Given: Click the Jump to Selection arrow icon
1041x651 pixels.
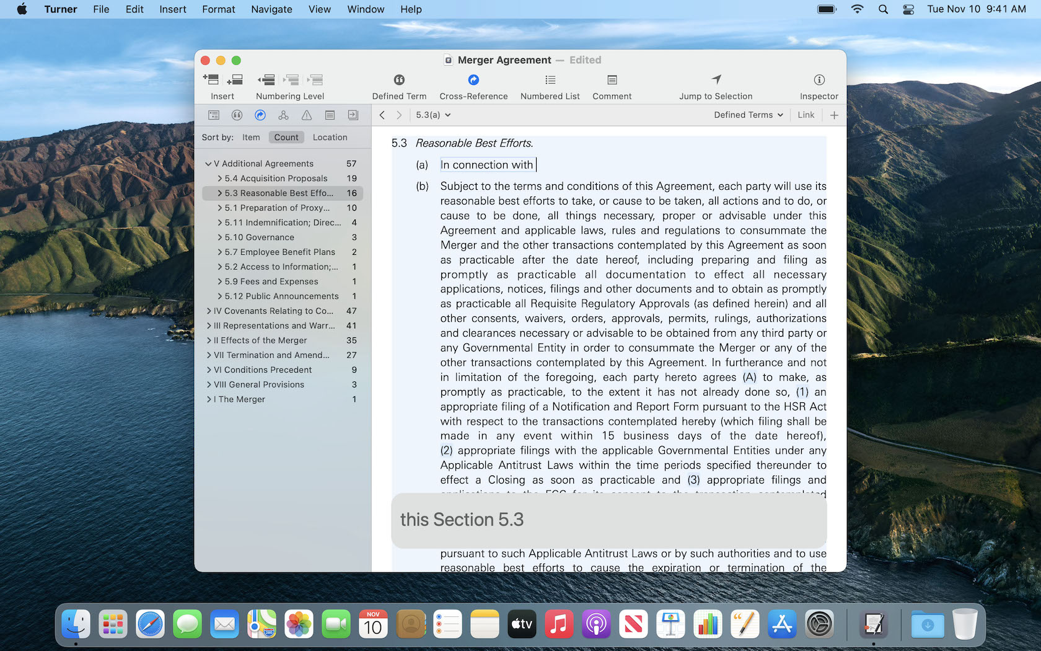Looking at the screenshot, I should [x=716, y=79].
